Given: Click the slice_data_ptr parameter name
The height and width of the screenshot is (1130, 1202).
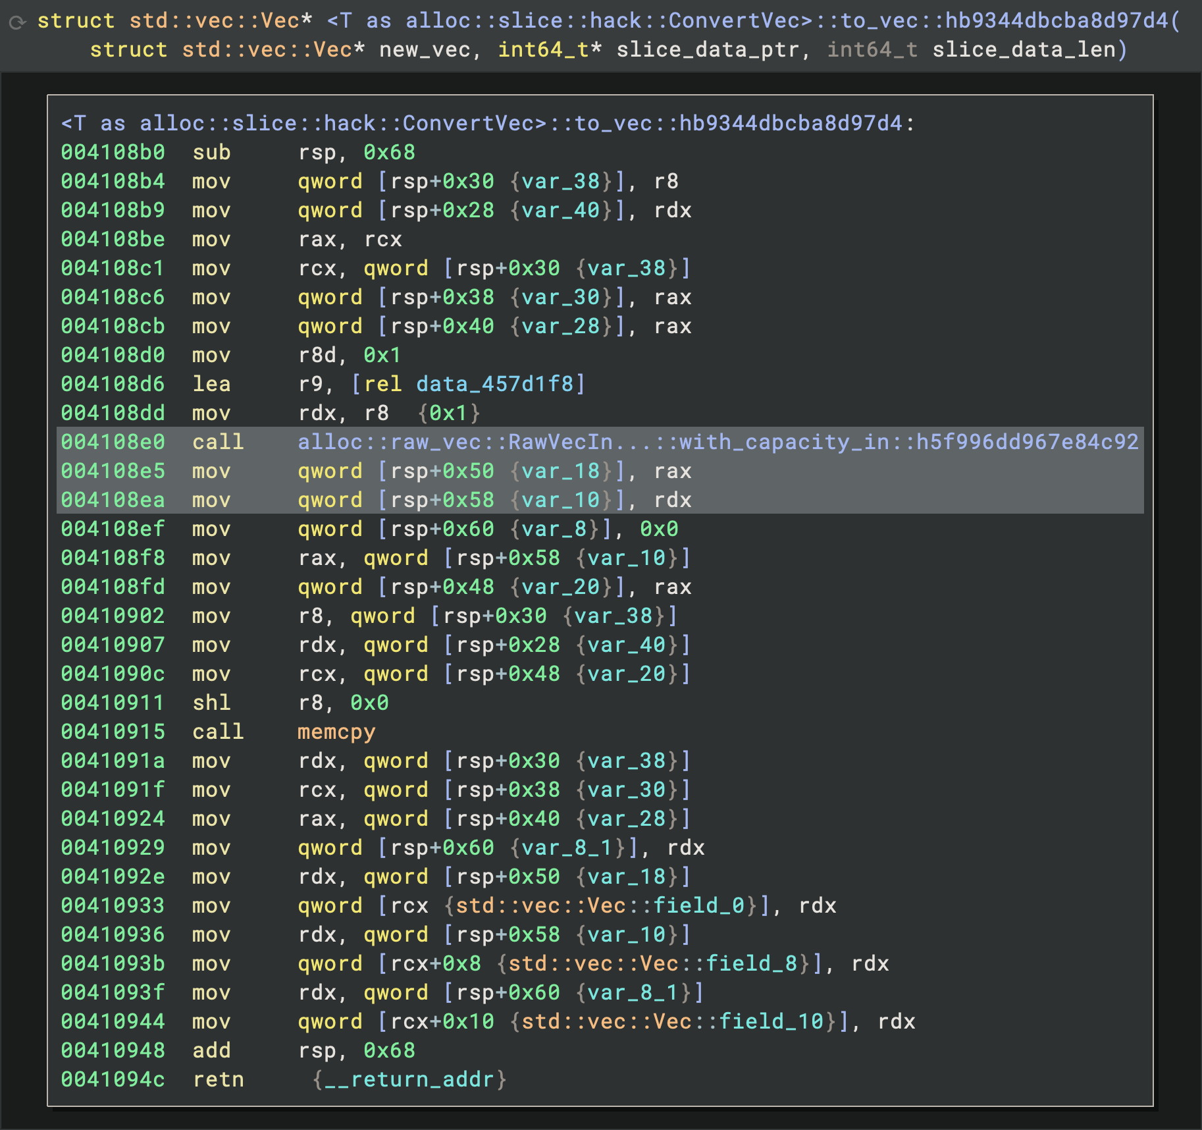Looking at the screenshot, I should pos(707,50).
